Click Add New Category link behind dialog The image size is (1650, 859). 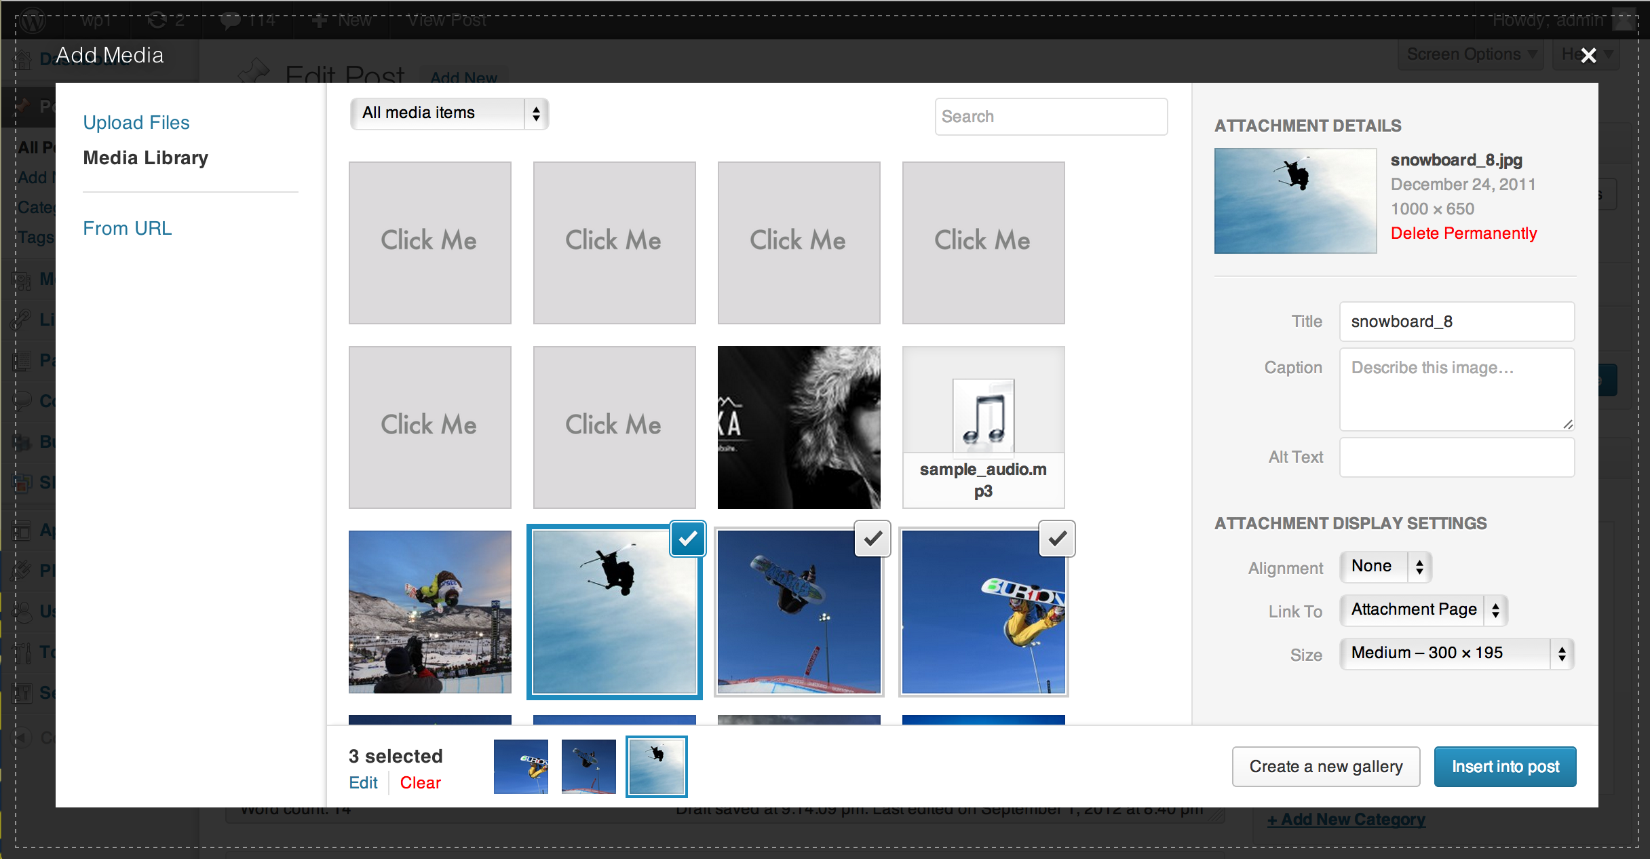click(1347, 819)
